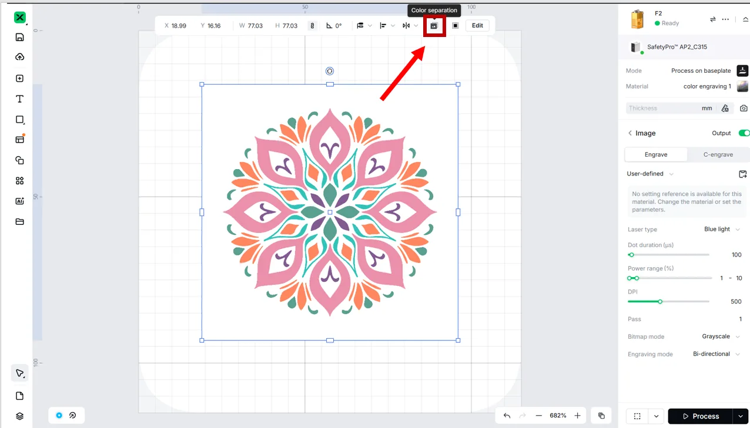750x428 pixels.
Task: Open the F2 device more options ellipsis
Action: tap(726, 19)
